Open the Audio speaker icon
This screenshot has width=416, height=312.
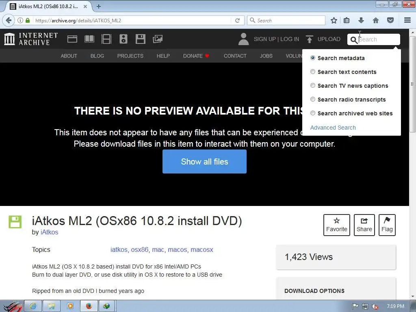click(123, 39)
